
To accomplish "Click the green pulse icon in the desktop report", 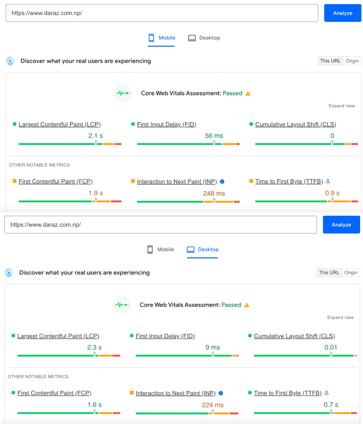I will tap(122, 305).
